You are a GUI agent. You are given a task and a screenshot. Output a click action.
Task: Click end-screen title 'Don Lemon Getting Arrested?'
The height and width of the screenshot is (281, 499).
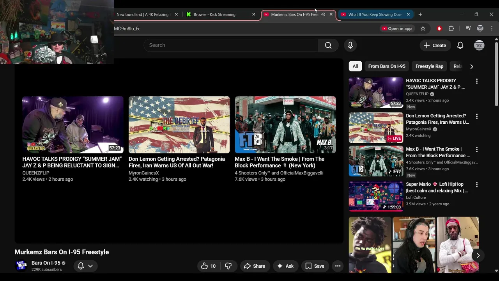(x=177, y=162)
